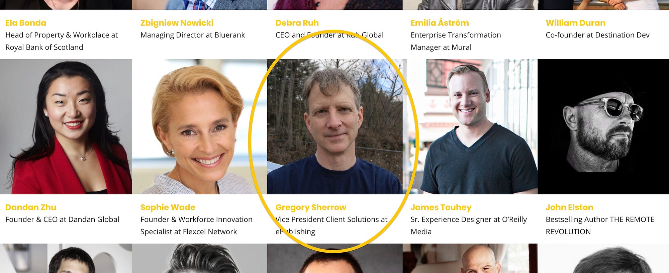Image resolution: width=669 pixels, height=273 pixels.
Task: Open the Dandan Zhu name link
Action: click(x=31, y=207)
